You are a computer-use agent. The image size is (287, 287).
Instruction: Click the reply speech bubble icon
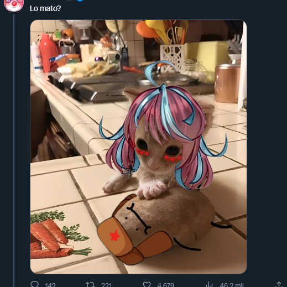coord(34,284)
